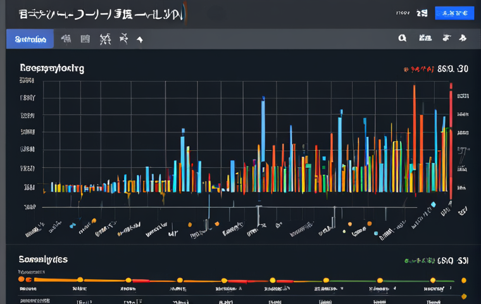Open search with the magnifier icon
This screenshot has width=481, height=304.
[x=402, y=38]
